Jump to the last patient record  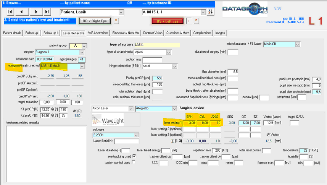pyautogui.click(x=47, y=12)
